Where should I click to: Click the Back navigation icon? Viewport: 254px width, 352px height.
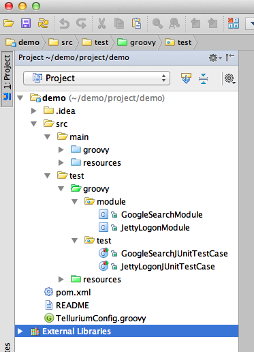(x=195, y=23)
